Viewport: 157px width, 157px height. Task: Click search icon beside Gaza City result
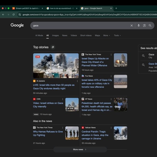(x=143, y=56)
